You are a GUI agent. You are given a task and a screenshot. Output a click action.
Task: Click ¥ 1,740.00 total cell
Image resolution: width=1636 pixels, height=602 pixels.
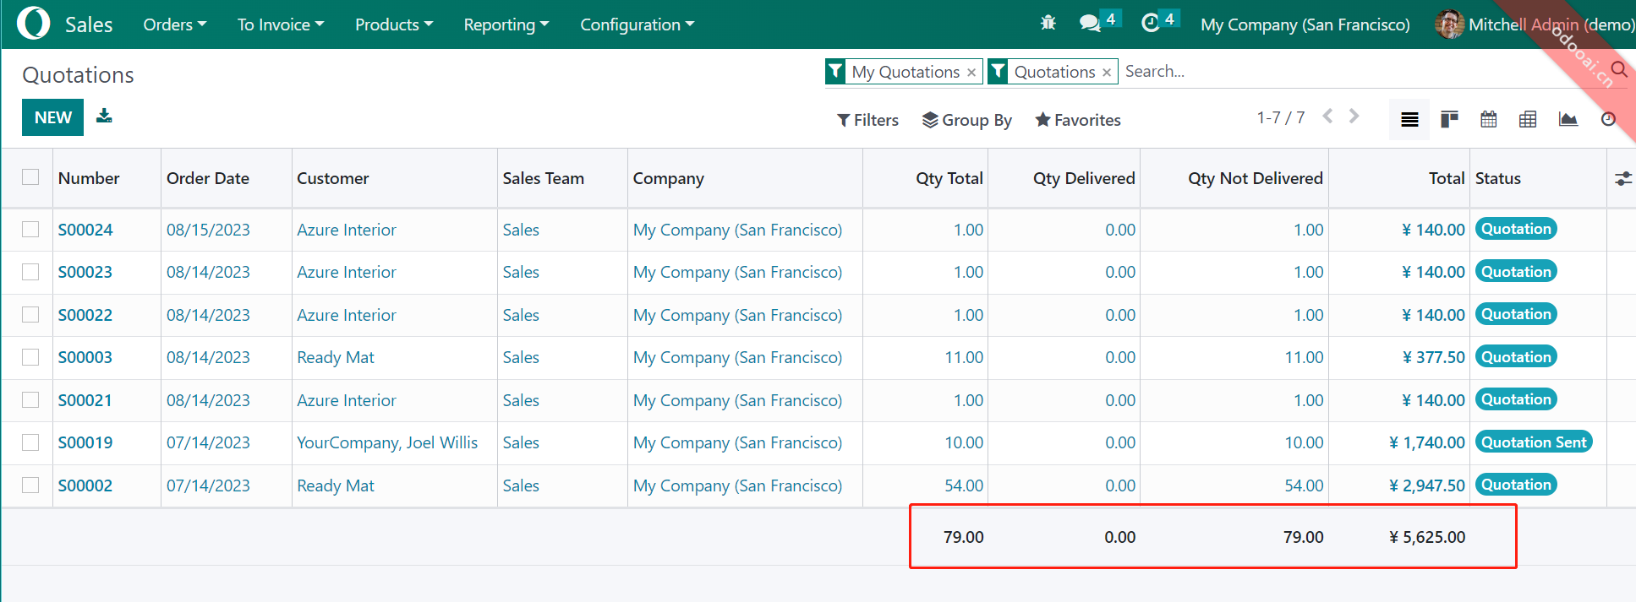point(1427,442)
